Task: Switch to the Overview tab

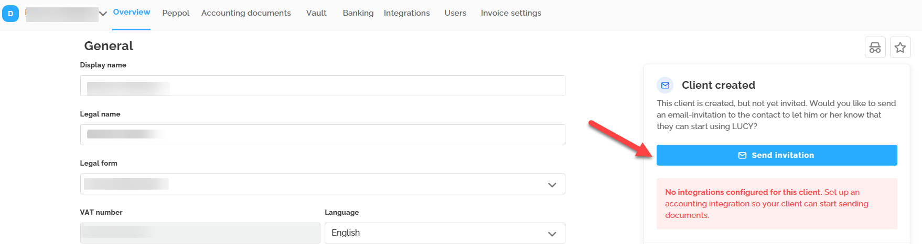Action: (131, 12)
